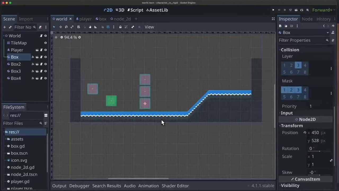
Task: Zoom in the viewport with the plus icon
Action: pyautogui.click(x=79, y=37)
